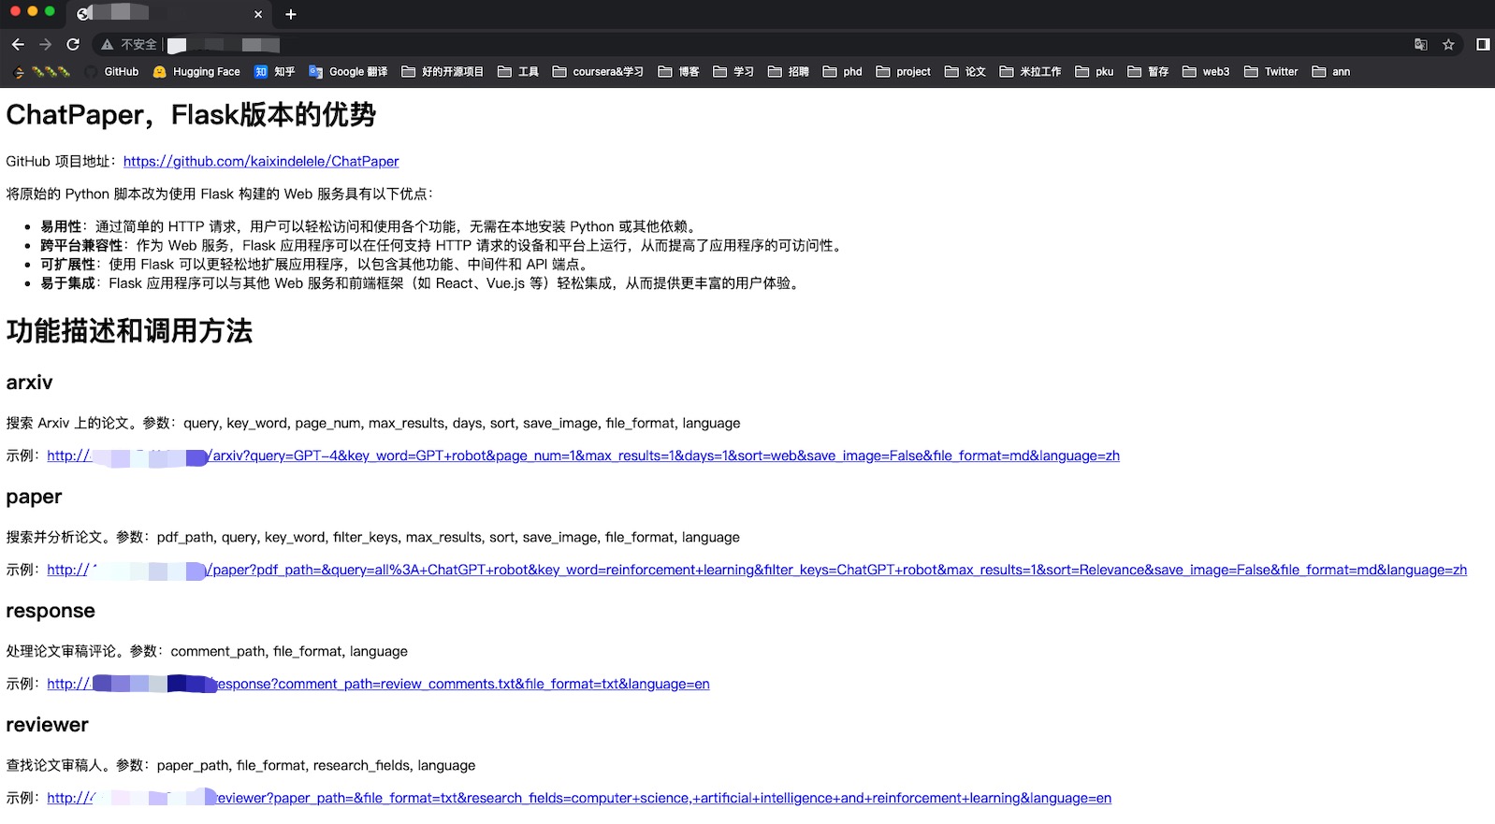1495x824 pixels.
Task: Open the translate page icon in the address bar
Action: pyautogui.click(x=1420, y=44)
